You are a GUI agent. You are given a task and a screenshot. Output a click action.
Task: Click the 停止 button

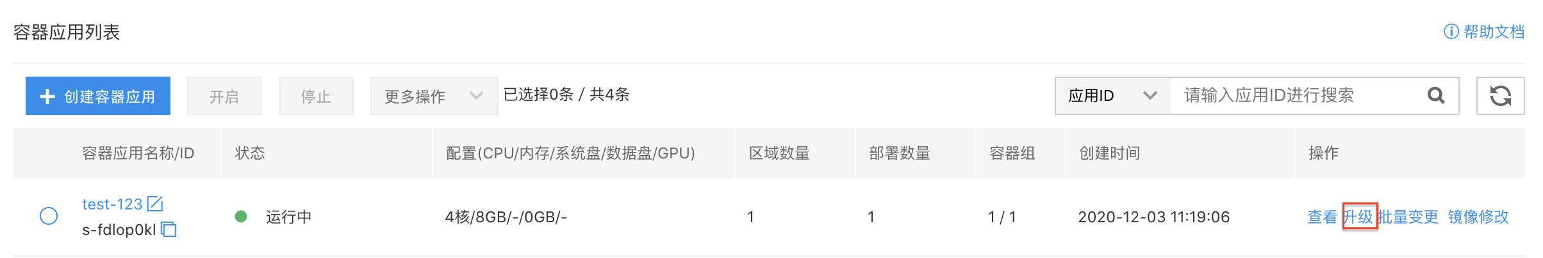pyautogui.click(x=316, y=96)
